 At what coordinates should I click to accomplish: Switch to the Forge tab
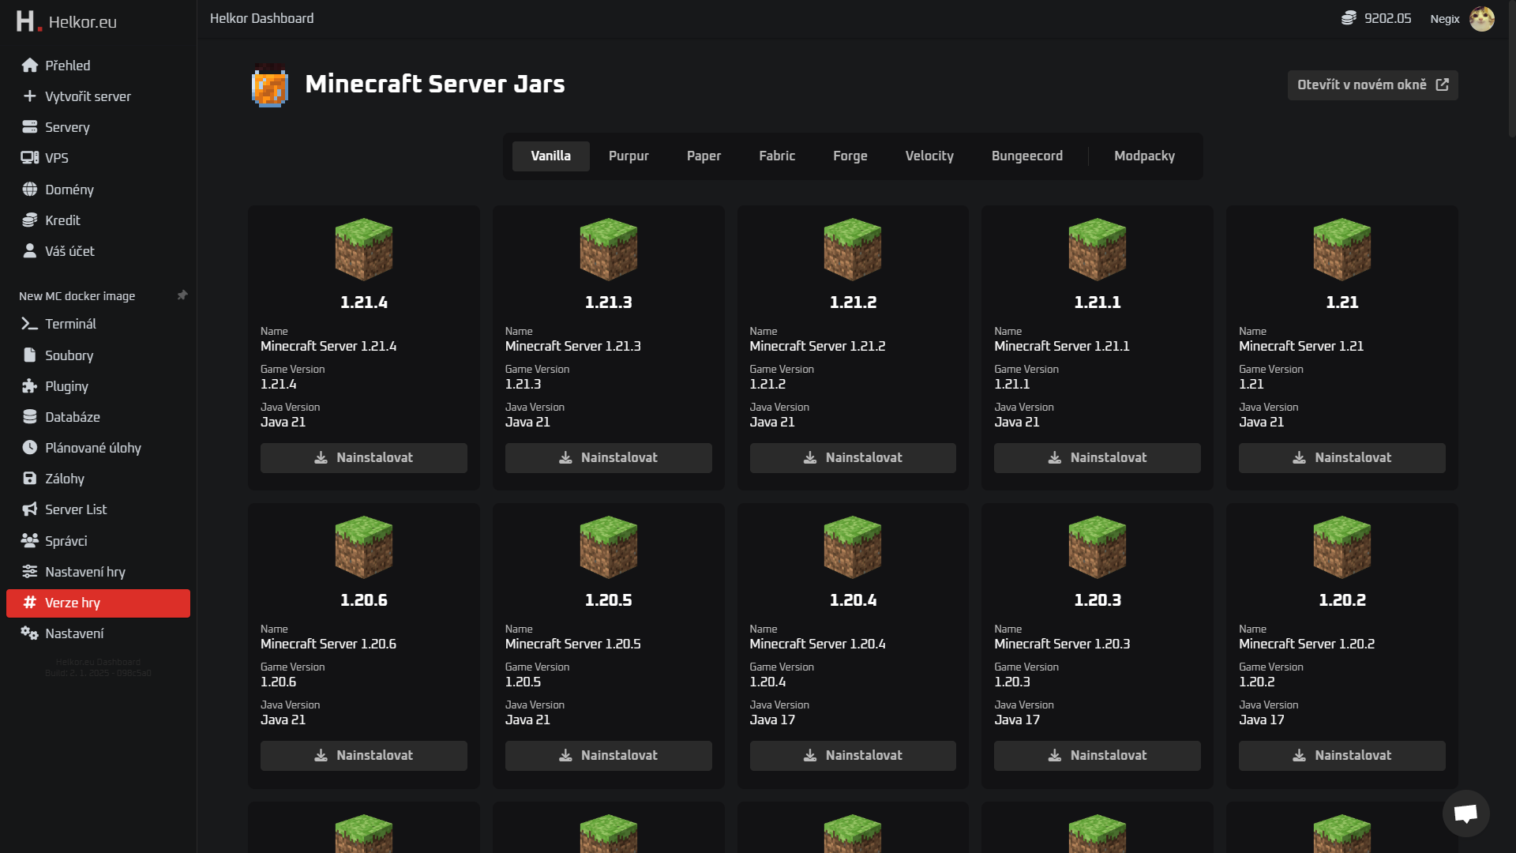pos(850,156)
